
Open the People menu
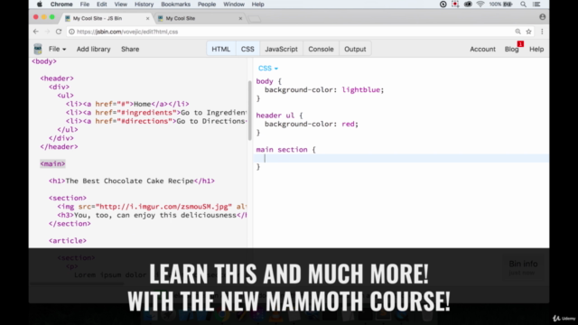[x=207, y=5]
